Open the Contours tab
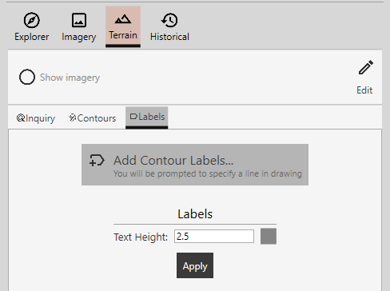Screen dimensions: 390x291 [x=92, y=118]
